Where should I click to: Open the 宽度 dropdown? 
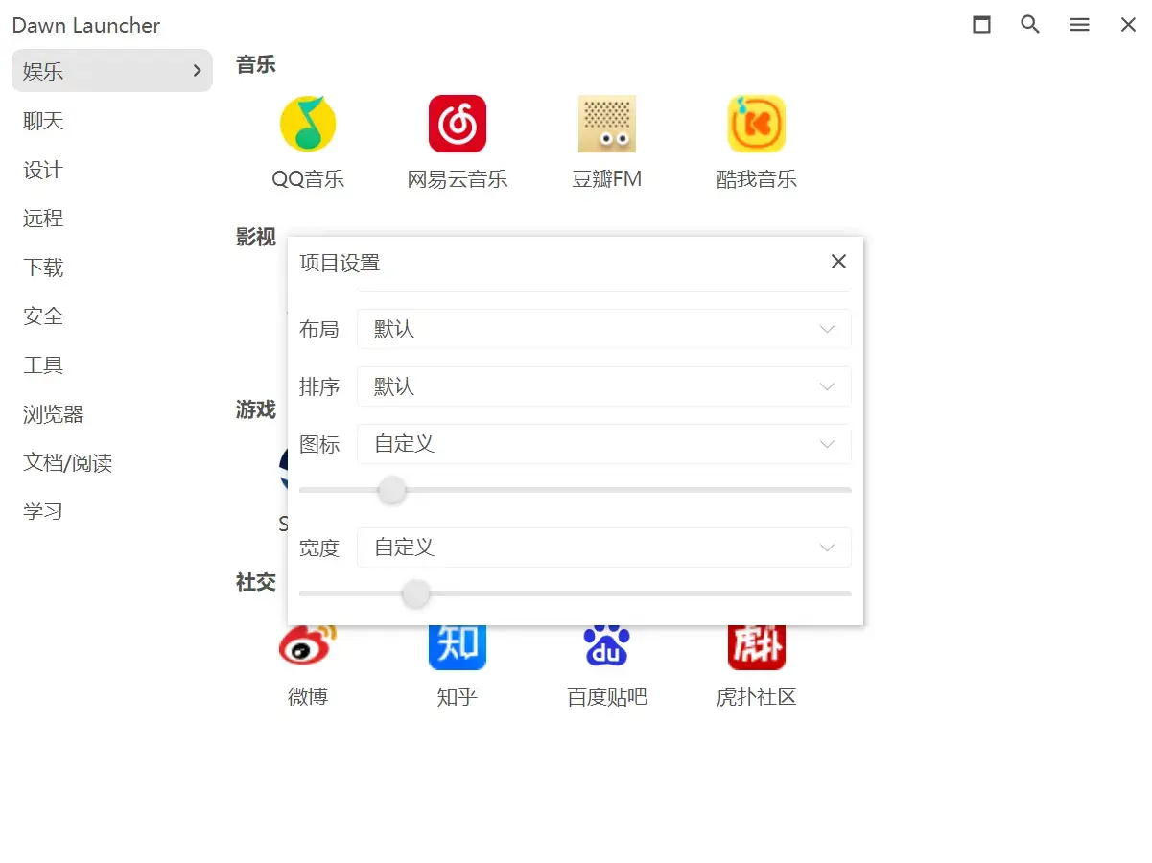(604, 548)
